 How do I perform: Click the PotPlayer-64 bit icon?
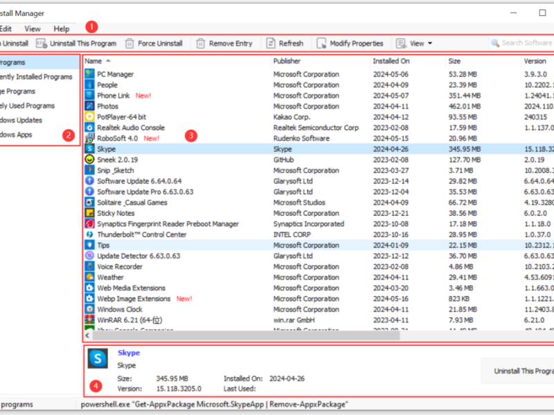pos(90,116)
